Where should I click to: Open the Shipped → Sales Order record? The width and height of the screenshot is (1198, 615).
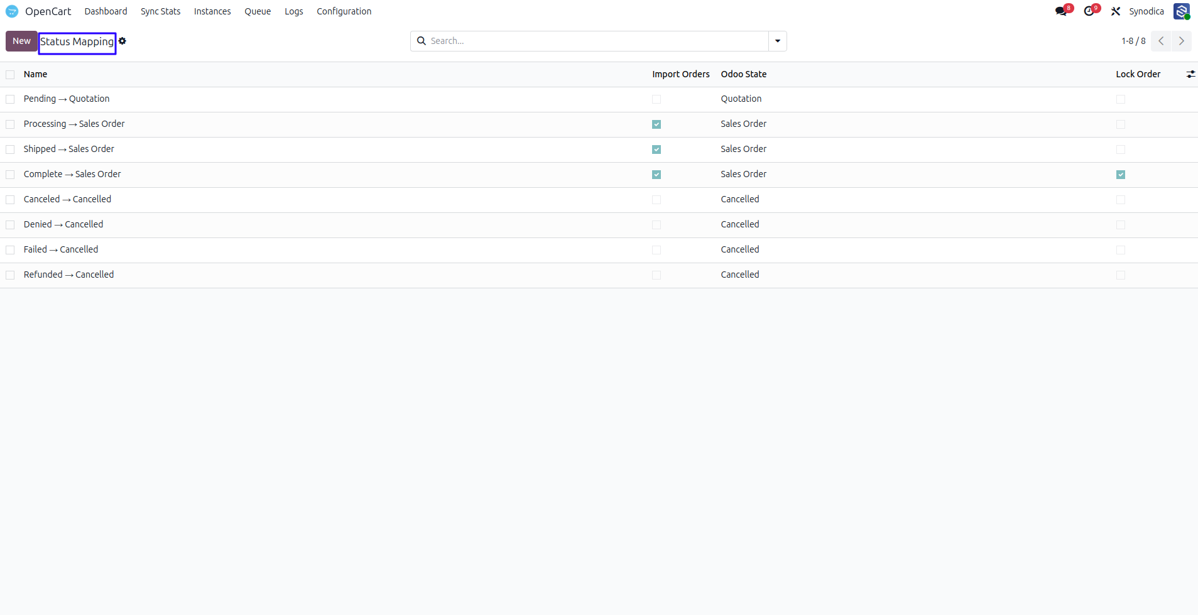click(x=69, y=149)
